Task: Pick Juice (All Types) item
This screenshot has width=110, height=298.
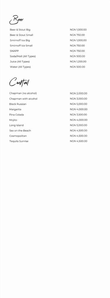Action: click(20, 62)
